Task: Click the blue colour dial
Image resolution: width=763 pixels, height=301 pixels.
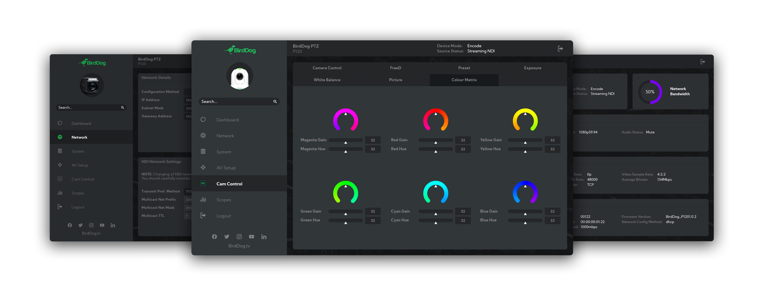Action: 525,192
